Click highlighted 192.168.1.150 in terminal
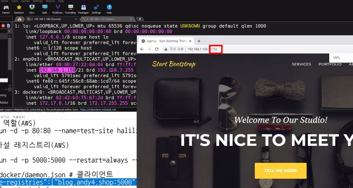 [57, 70]
